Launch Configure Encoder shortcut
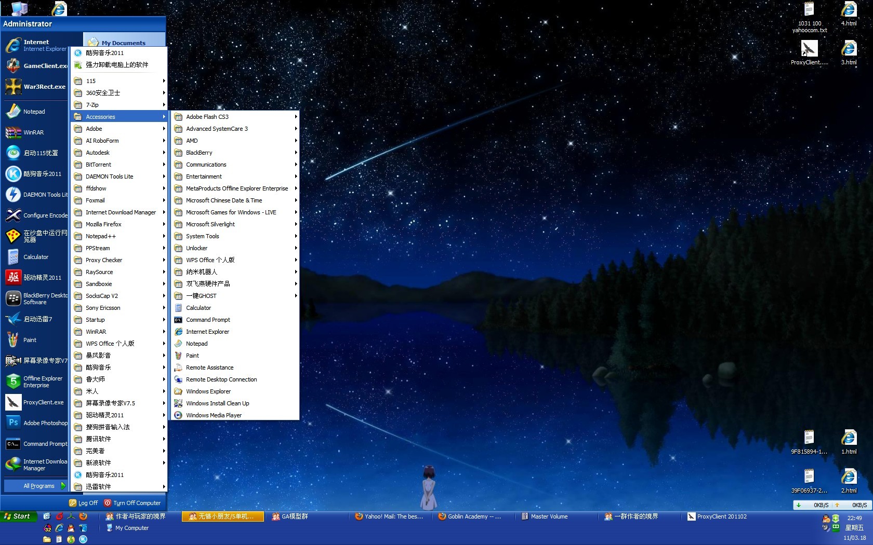 click(x=35, y=215)
